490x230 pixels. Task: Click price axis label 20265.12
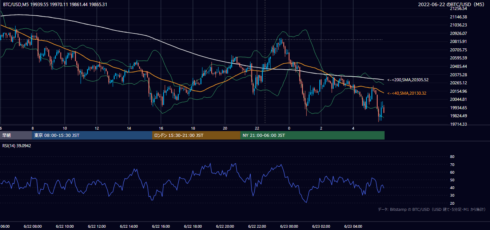click(459, 83)
